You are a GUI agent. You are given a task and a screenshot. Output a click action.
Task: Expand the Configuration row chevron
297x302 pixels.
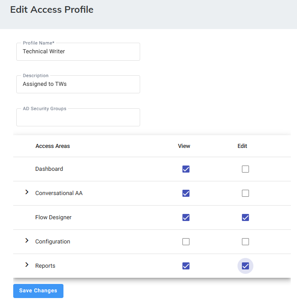coord(27,241)
